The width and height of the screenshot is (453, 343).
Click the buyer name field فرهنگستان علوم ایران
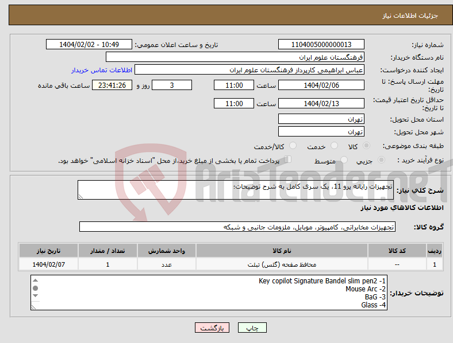[x=235, y=57]
